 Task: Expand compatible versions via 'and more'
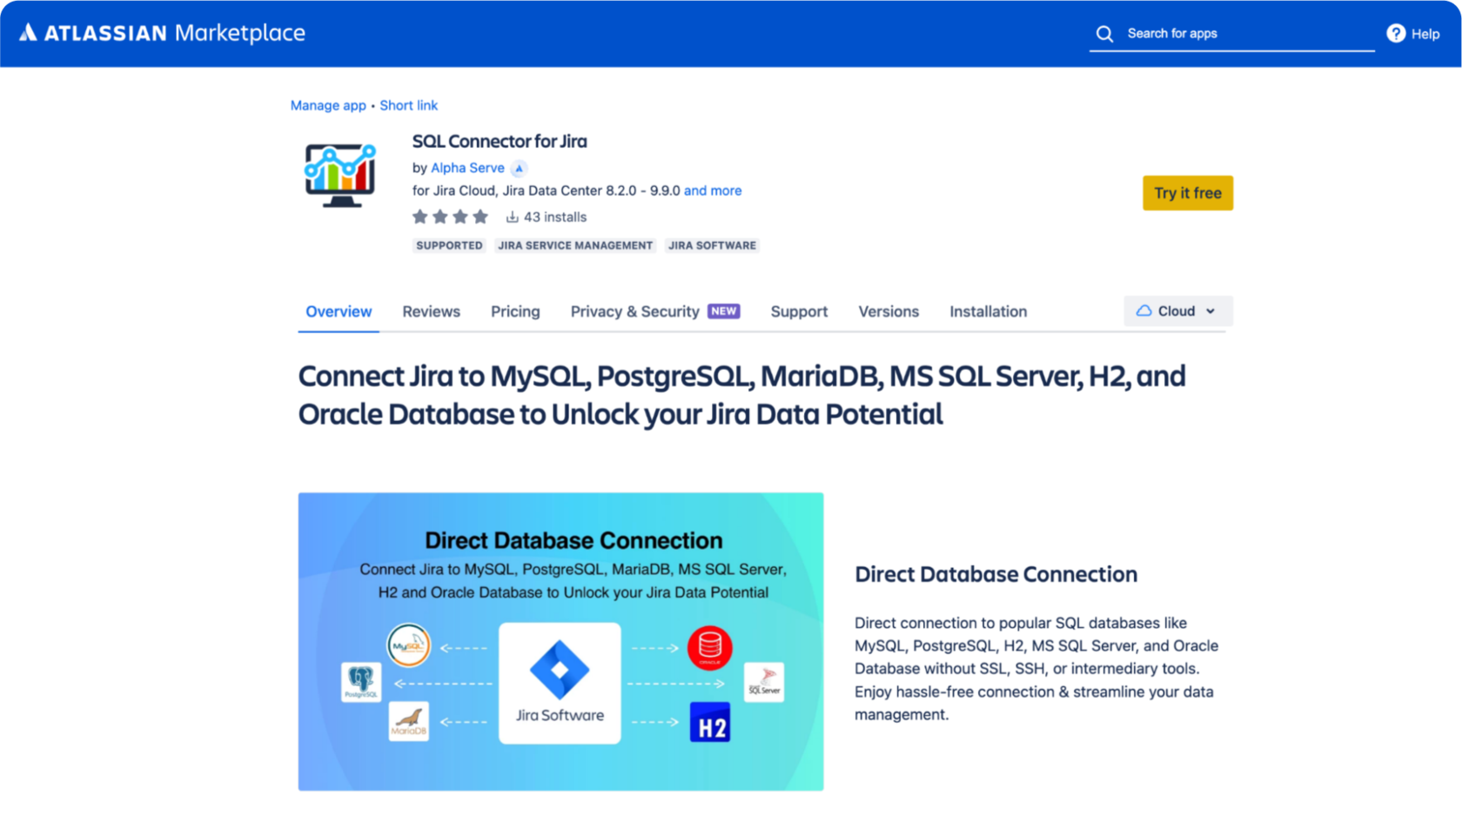tap(712, 190)
